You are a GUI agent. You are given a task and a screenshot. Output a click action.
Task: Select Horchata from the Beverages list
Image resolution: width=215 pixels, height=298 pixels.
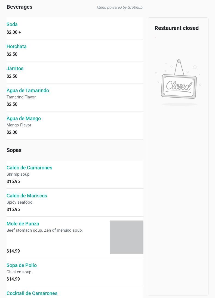pos(17,46)
